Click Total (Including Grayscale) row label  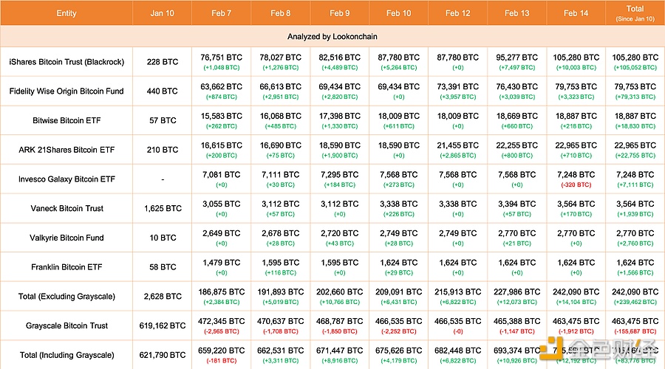point(66,355)
